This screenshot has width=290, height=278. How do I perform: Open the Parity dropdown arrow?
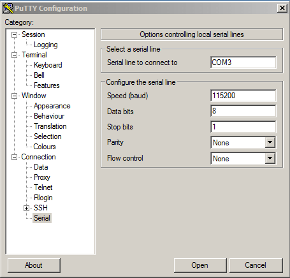(x=270, y=142)
